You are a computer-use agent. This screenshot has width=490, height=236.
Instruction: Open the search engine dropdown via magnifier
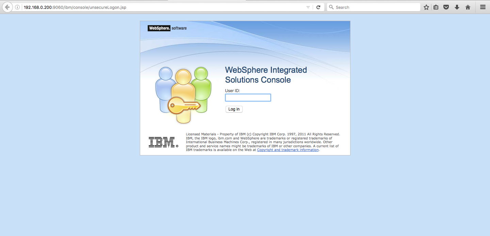[x=331, y=7]
